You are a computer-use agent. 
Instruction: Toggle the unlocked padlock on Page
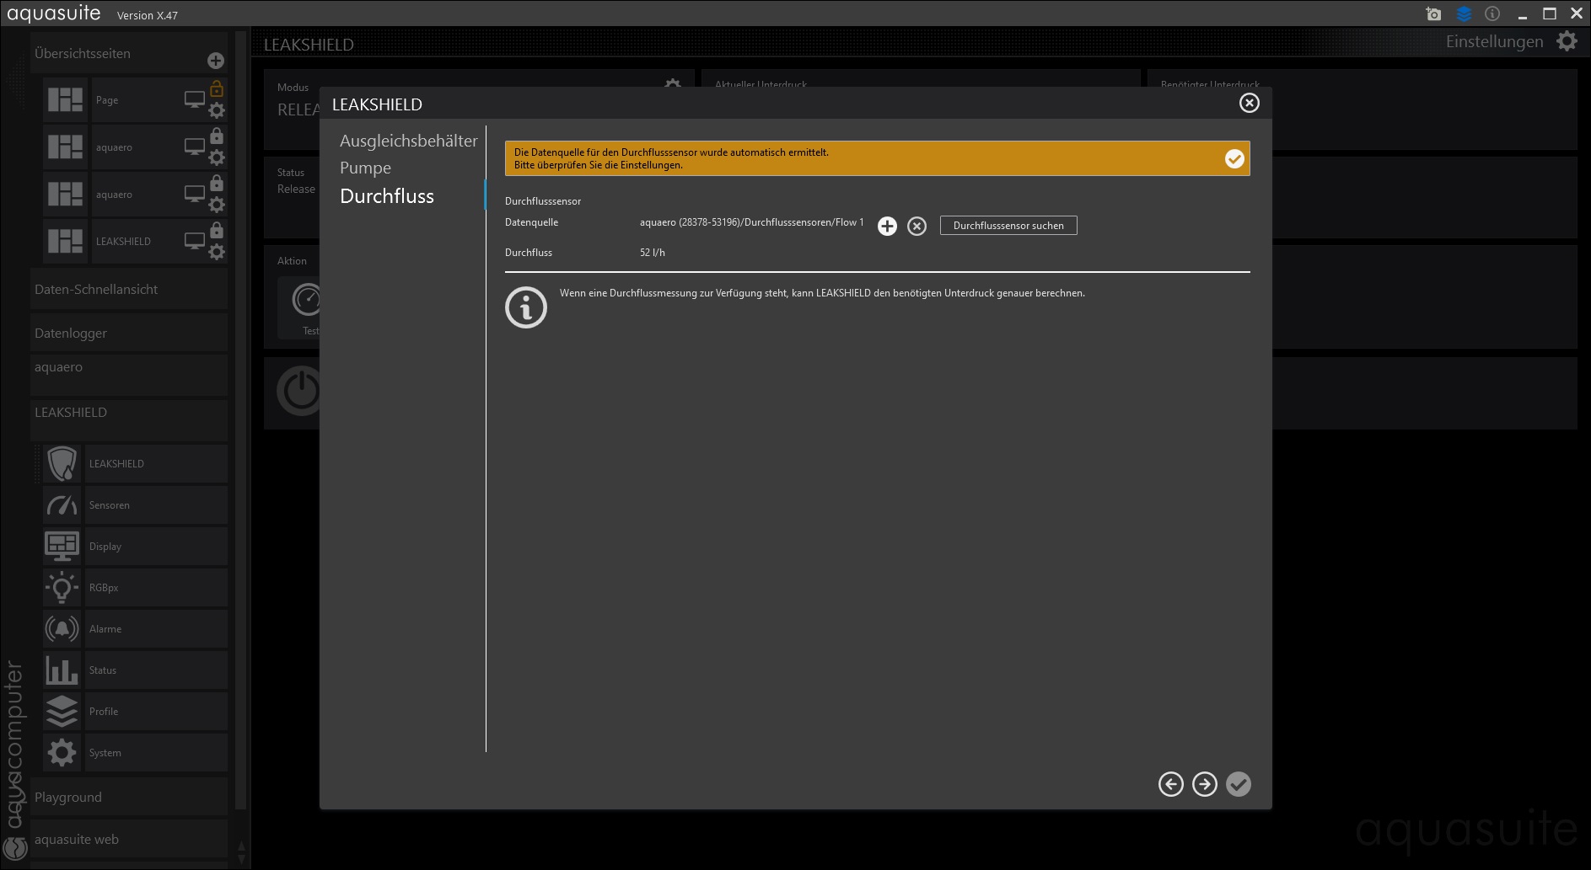(217, 88)
